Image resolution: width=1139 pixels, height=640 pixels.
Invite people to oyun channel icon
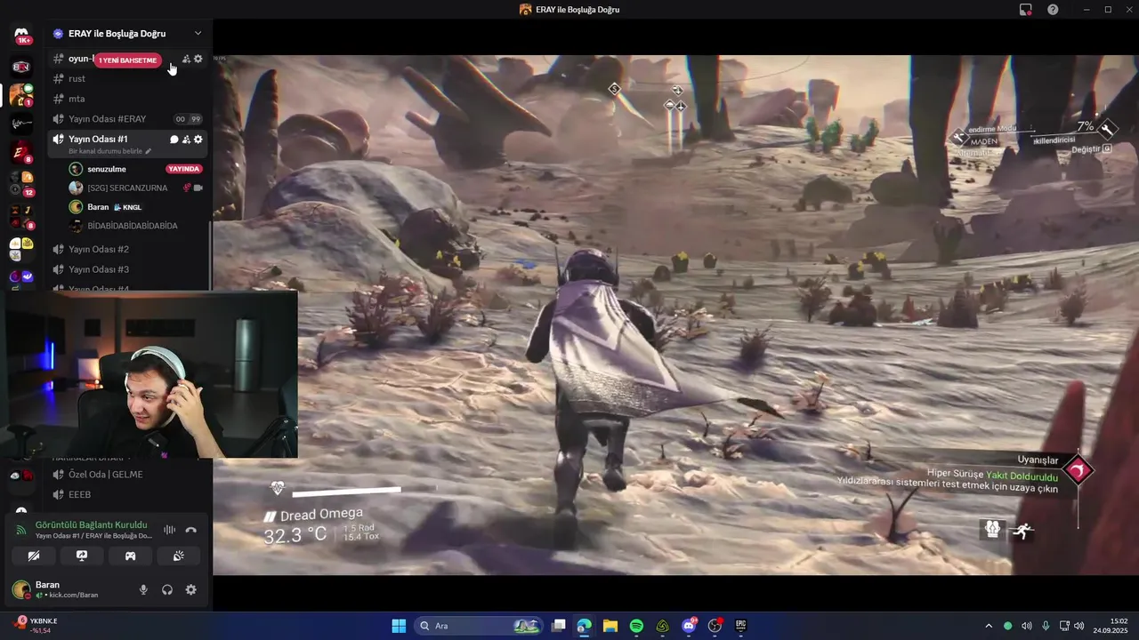click(x=186, y=59)
